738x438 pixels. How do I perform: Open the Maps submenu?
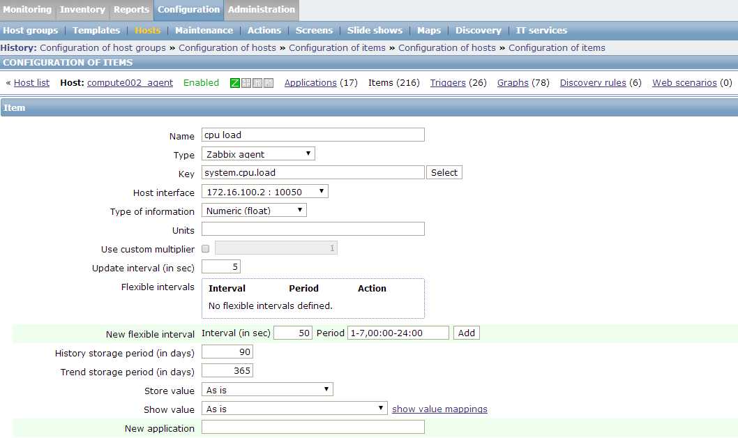[429, 30]
